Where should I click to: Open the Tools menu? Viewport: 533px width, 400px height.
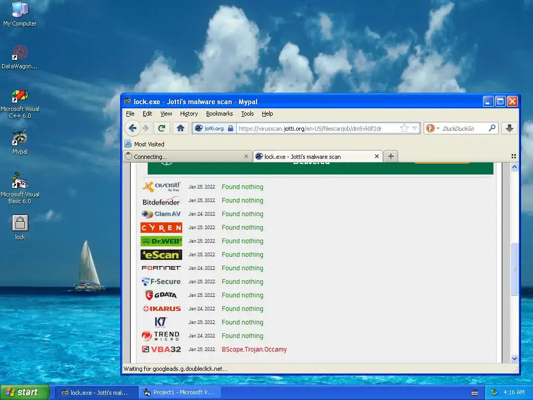coord(247,114)
